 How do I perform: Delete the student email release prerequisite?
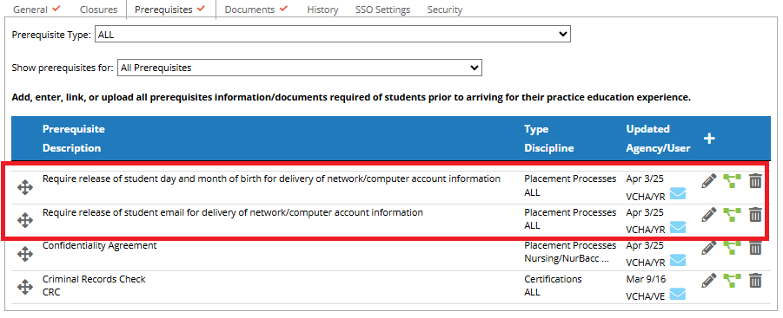tap(755, 215)
